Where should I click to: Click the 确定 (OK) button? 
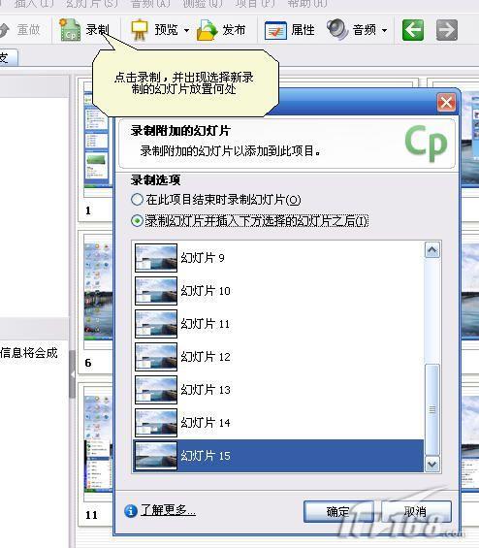coord(338,512)
